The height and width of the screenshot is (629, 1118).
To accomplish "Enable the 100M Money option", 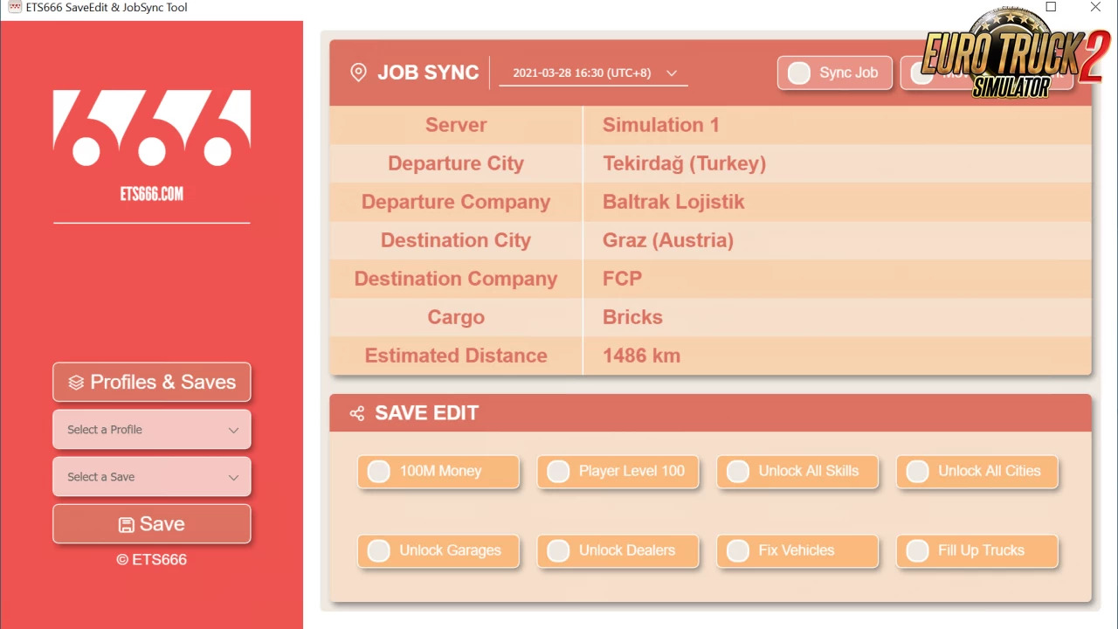I will [379, 472].
